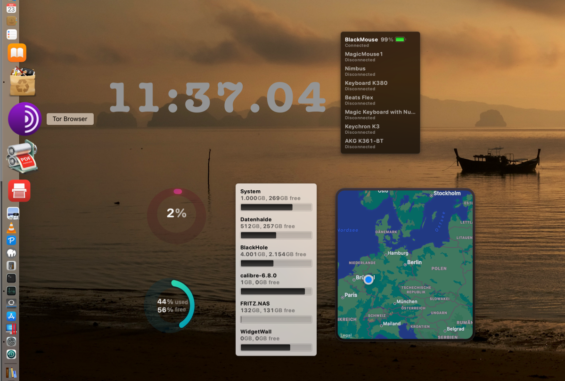Click Belgrad on the map widget

(456, 329)
